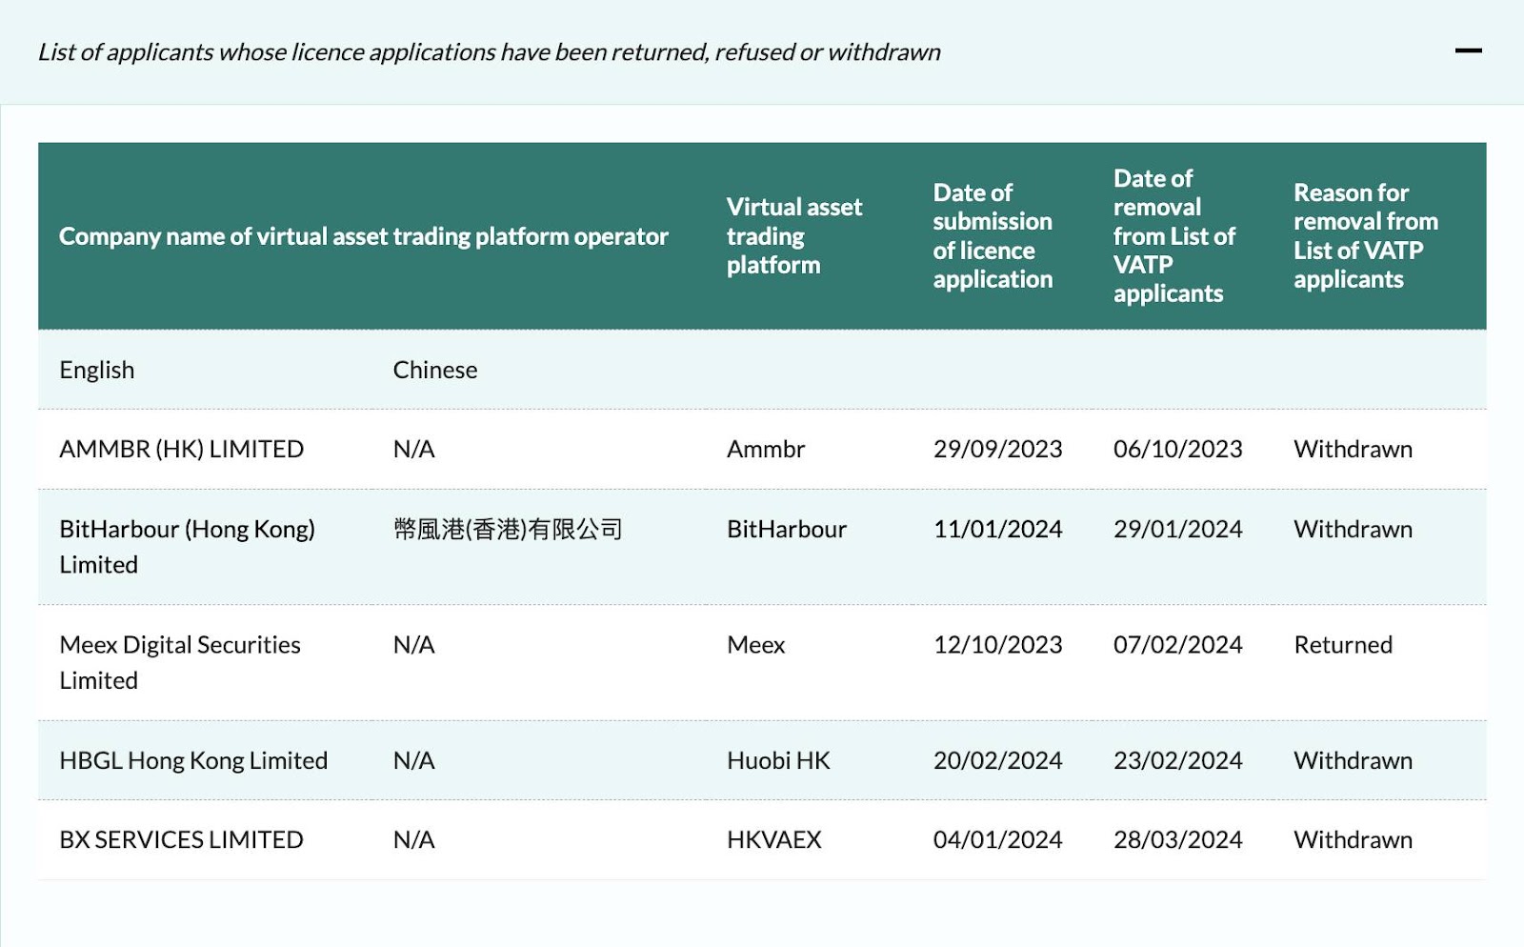Click the N/A Chinese name for HBGL Hong Kong Limited

tap(413, 760)
